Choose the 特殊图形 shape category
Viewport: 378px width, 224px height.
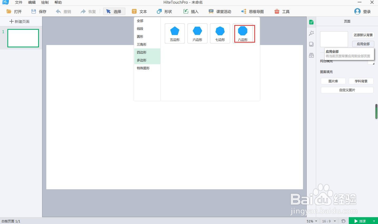click(x=147, y=68)
